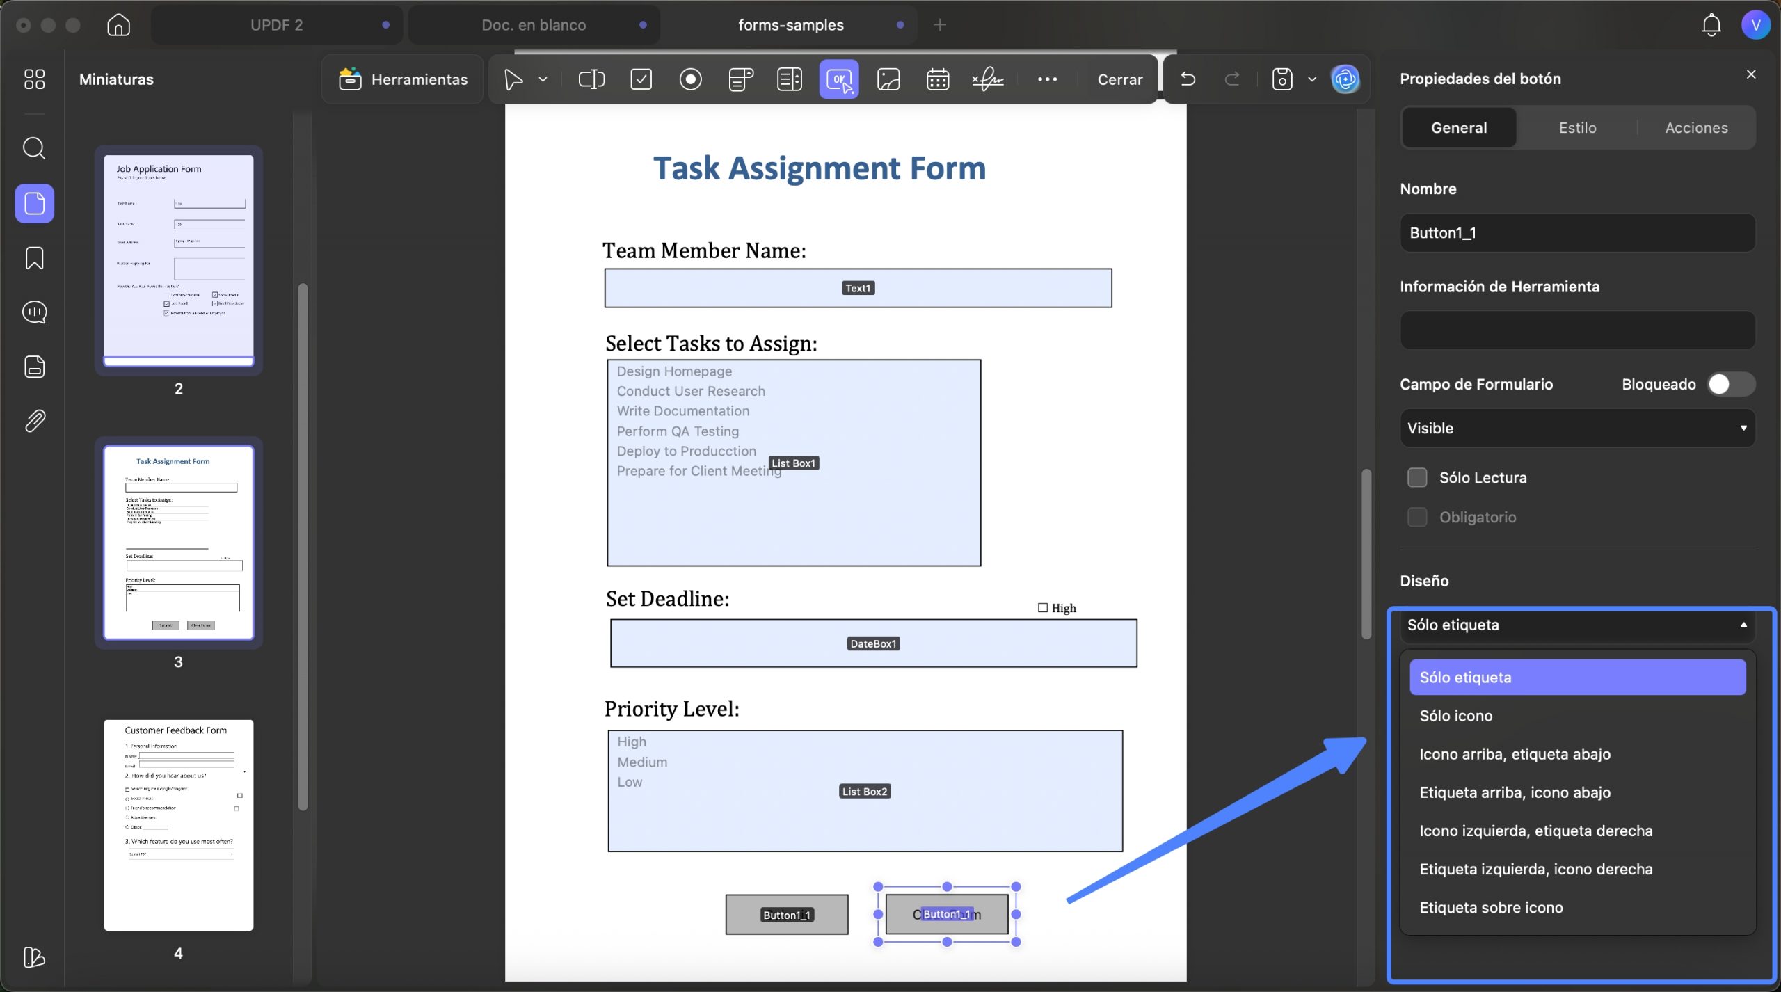Viewport: 1781px width, 992px height.
Task: Check the Sólo Lectura checkbox
Action: 1416,477
